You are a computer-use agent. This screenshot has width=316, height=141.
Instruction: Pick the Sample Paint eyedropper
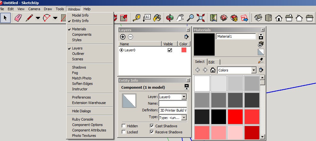(261, 61)
